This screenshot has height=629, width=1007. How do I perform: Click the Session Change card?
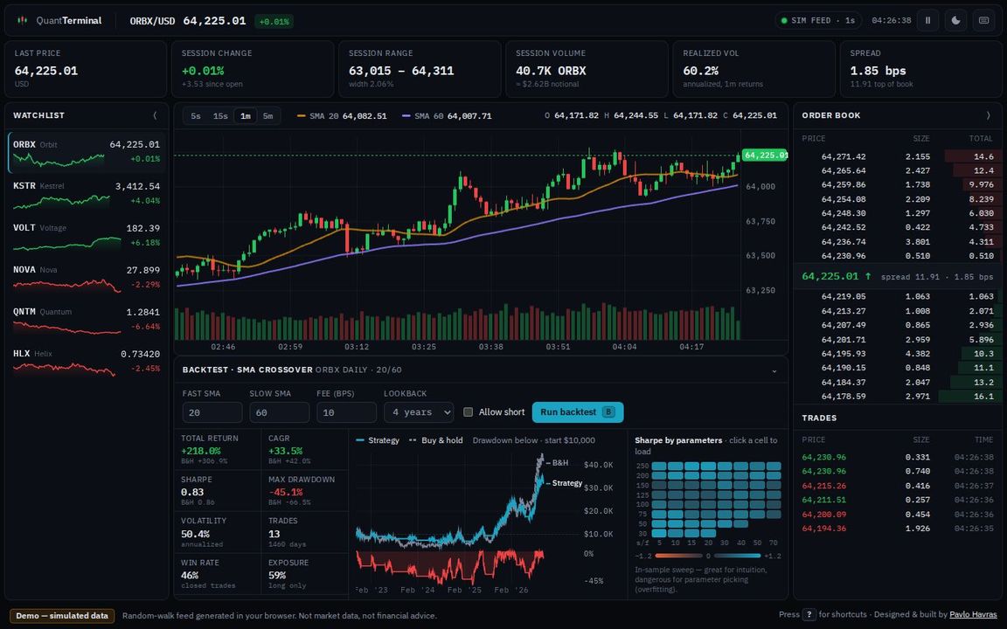click(253, 69)
